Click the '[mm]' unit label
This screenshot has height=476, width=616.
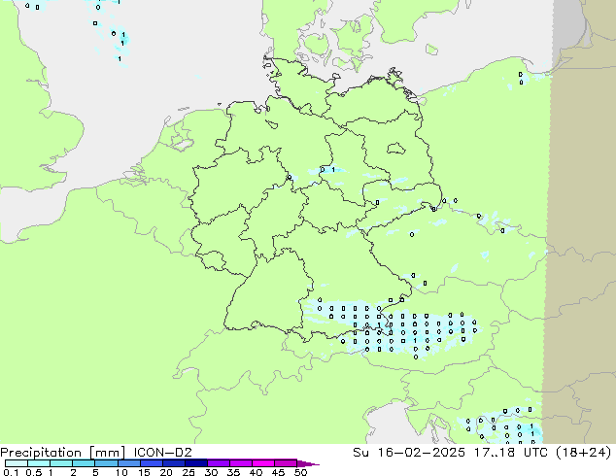pyautogui.click(x=107, y=453)
